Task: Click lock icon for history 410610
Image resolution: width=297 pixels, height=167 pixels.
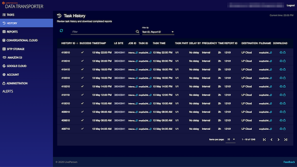Action: [284, 53]
